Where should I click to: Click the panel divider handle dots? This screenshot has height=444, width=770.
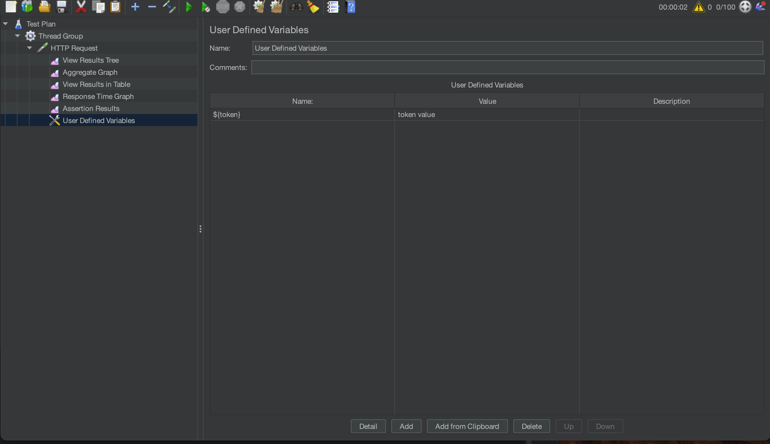tap(200, 229)
